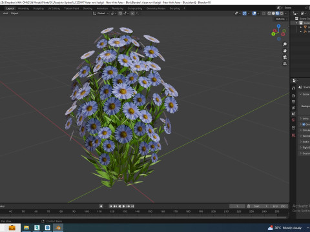310x232 pixels.
Task: Open the Texture properties tab icon
Action: coord(293,135)
